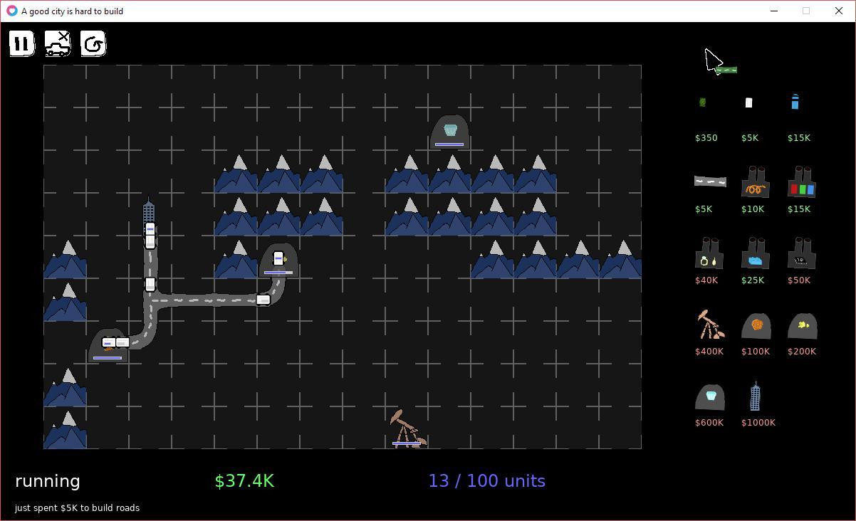856x521 pixels.
Task: Select the $200K yellow gold mine
Action: (x=803, y=326)
